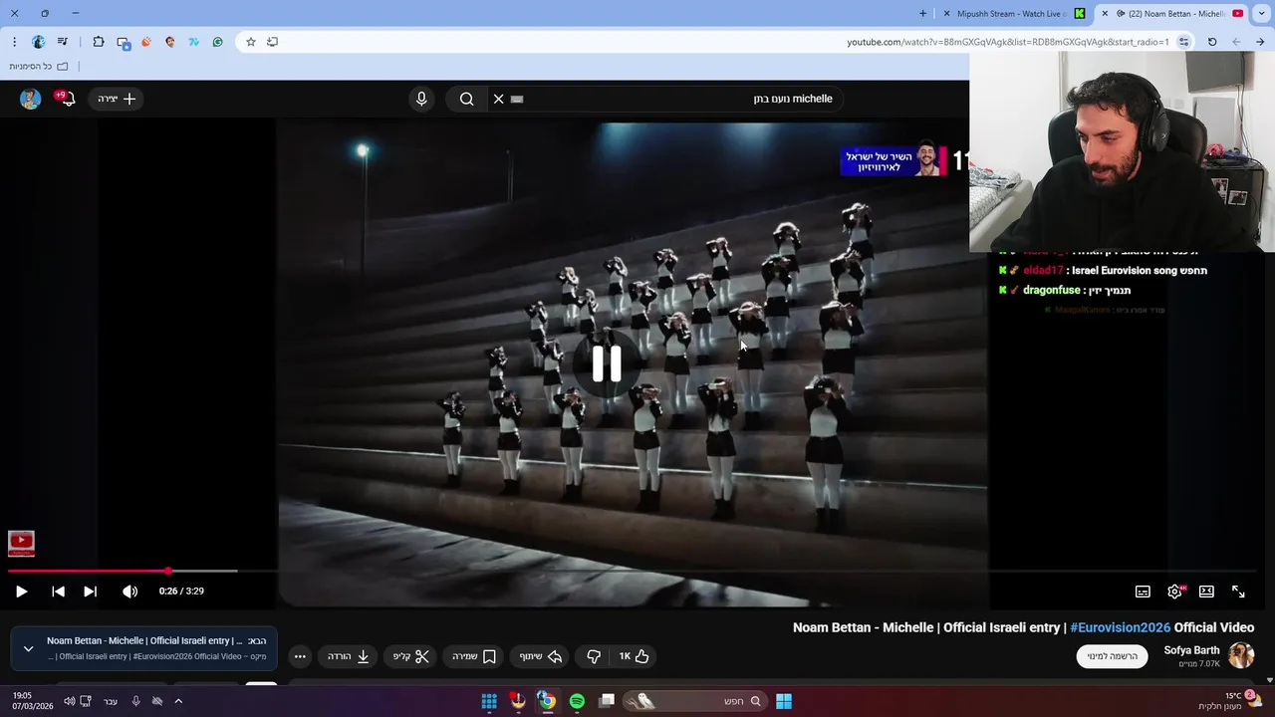
Task: Open the player settings gear
Action: tap(1175, 592)
